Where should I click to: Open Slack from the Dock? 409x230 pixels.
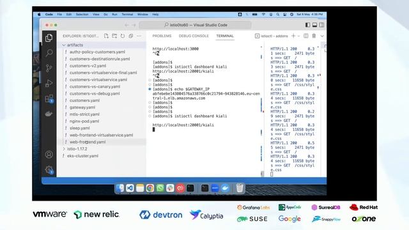(x=170, y=188)
